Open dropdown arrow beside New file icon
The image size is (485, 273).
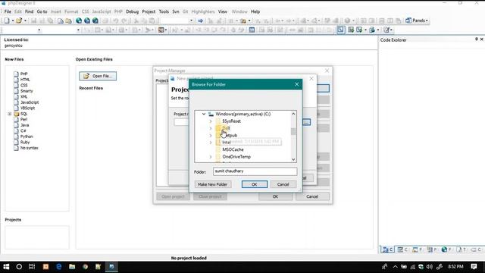[x=13, y=20]
